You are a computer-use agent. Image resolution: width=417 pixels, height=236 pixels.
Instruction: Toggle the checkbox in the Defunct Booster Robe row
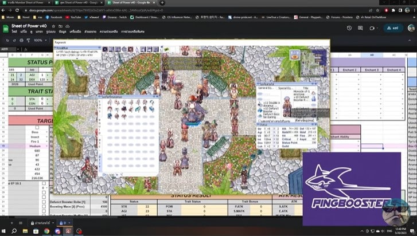[x=44, y=202]
